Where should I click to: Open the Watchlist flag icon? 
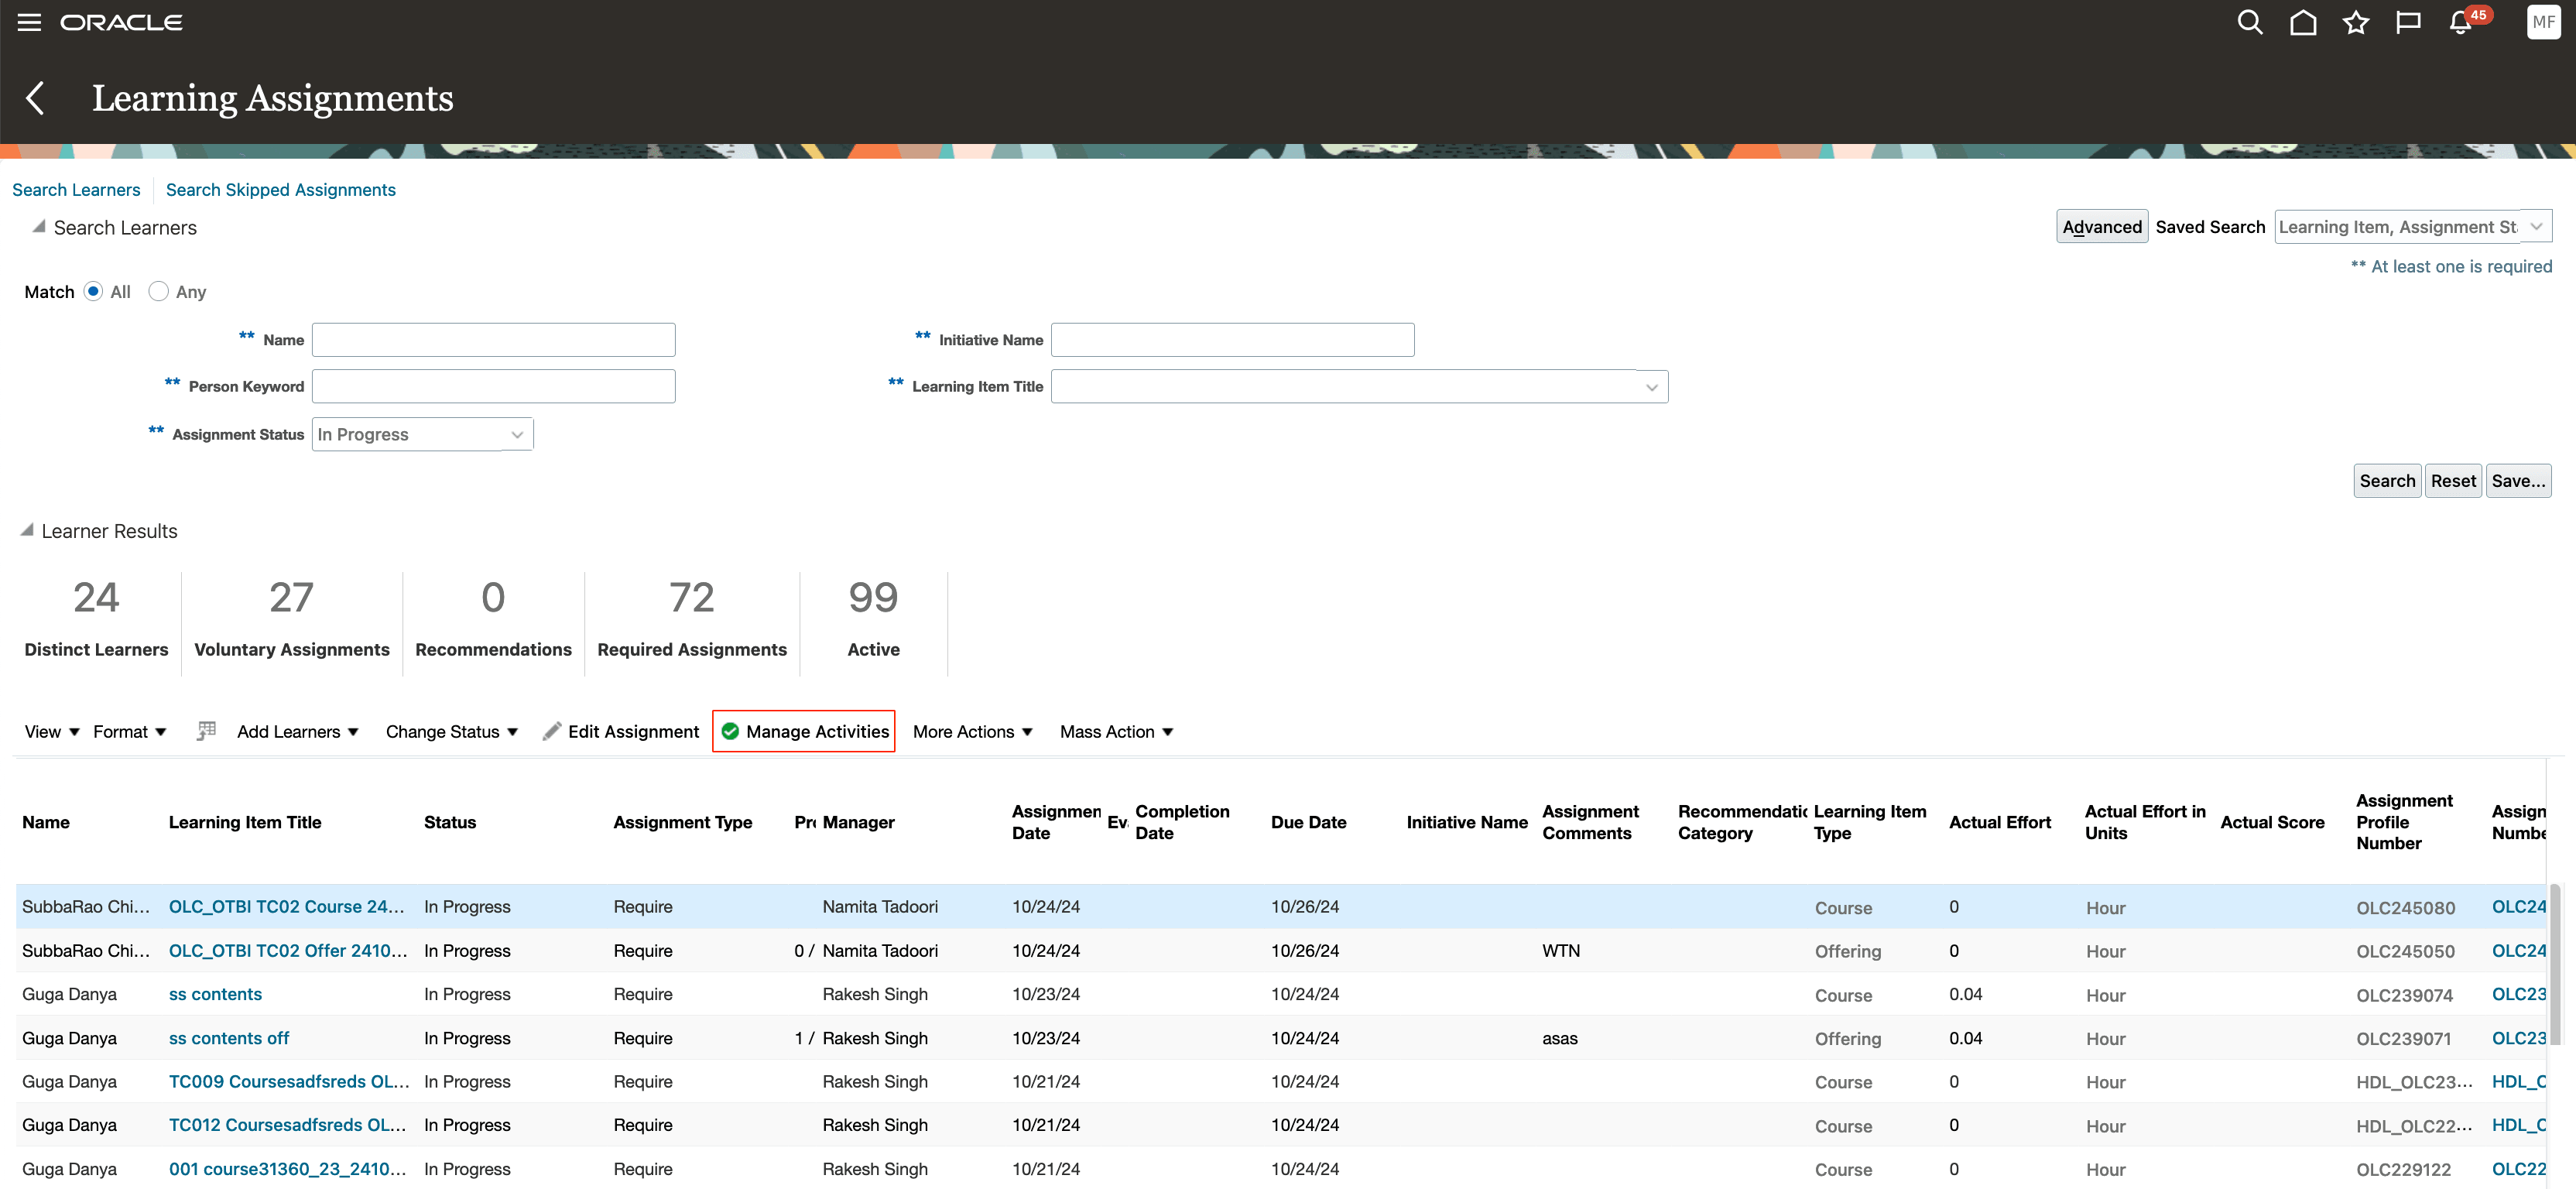click(x=2407, y=22)
